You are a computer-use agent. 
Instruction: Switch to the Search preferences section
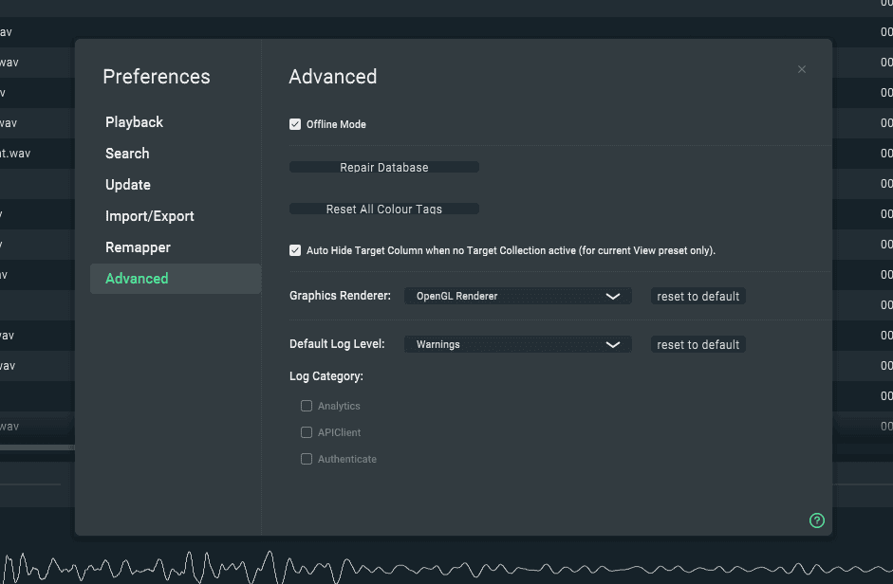127,154
